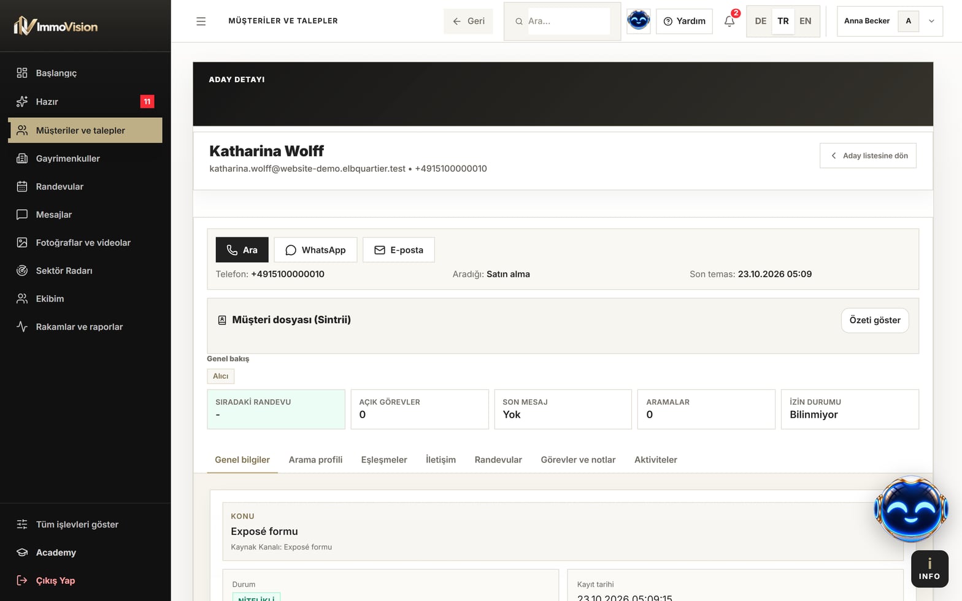The image size is (962, 601).
Task: Open the notifications bell
Action: tap(729, 21)
